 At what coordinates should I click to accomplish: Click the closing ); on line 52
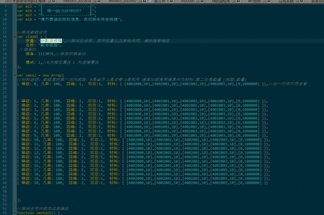pos(19,200)
